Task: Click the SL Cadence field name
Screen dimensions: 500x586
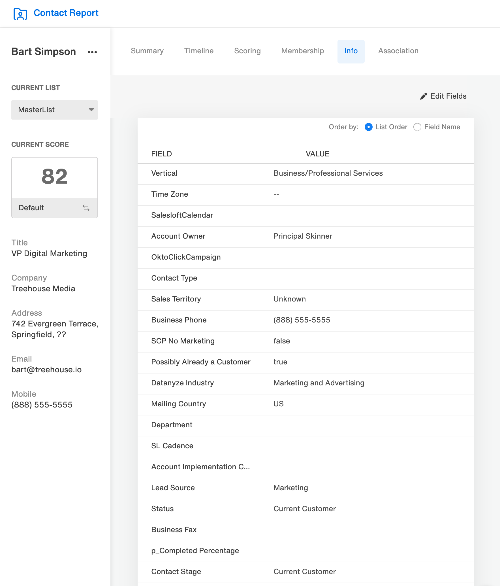Action: (x=172, y=446)
